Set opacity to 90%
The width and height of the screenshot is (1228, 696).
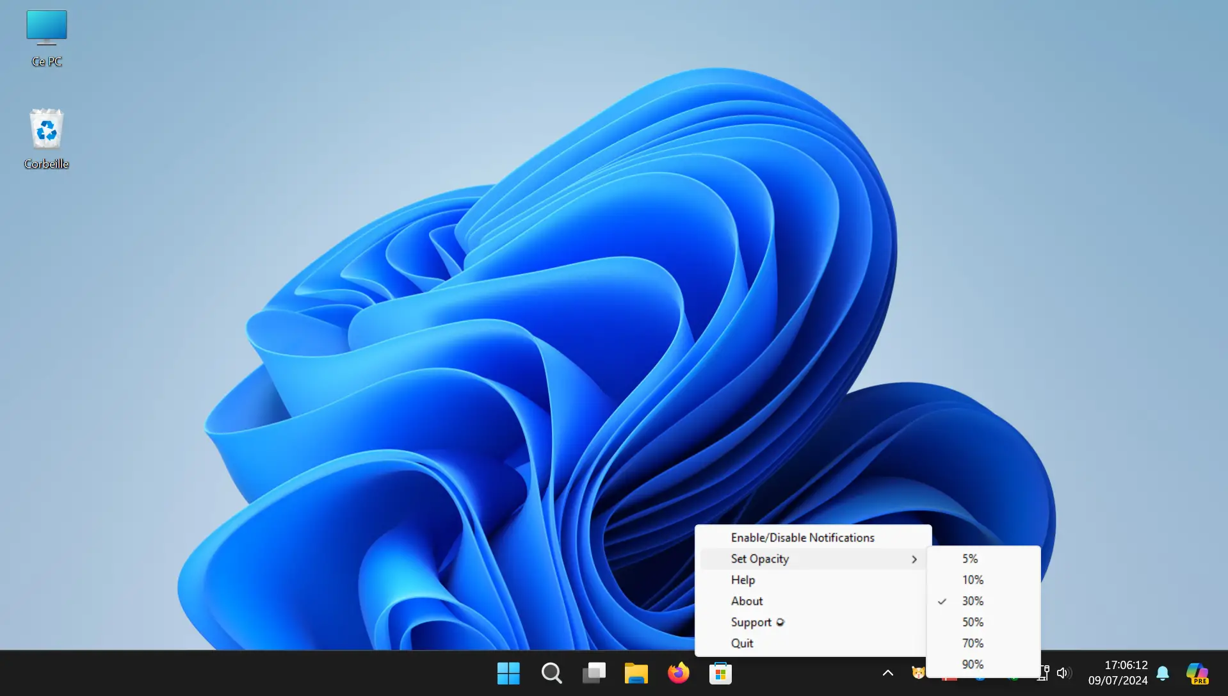983,665
